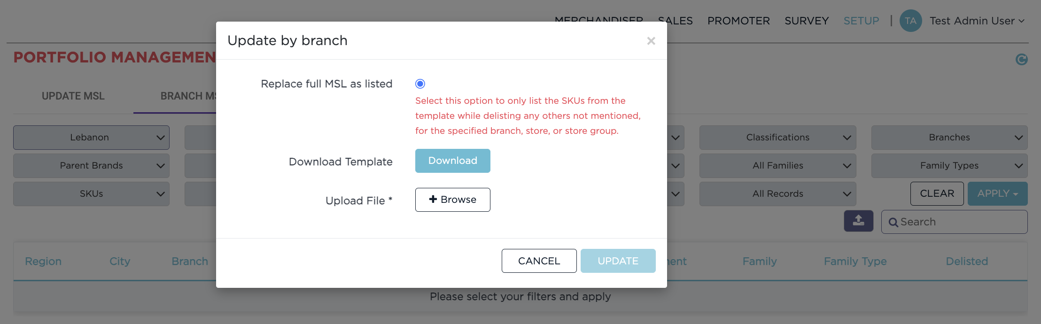The width and height of the screenshot is (1041, 324).
Task: Click the refresh icon near page title
Action: point(1021,59)
